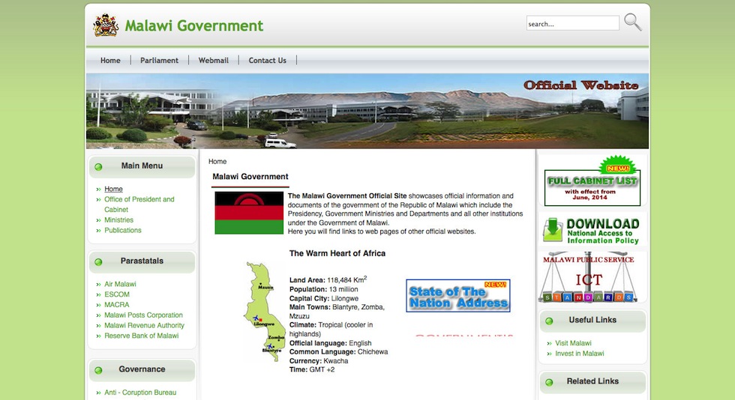Click the Main Menu panel header
The width and height of the screenshot is (735, 400).
[142, 167]
